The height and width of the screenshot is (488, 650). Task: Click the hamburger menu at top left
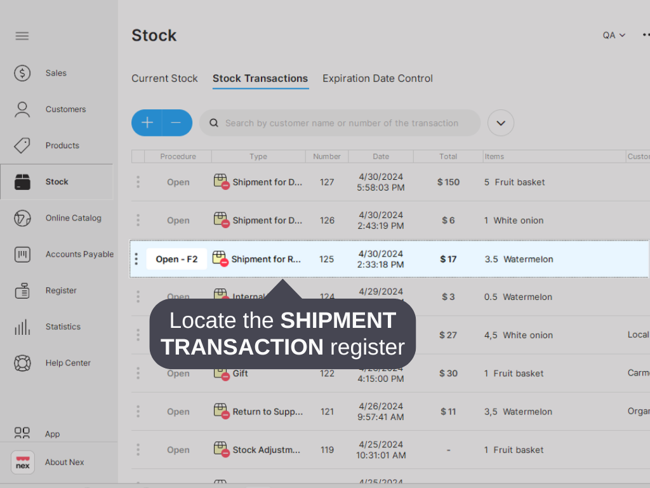22,36
